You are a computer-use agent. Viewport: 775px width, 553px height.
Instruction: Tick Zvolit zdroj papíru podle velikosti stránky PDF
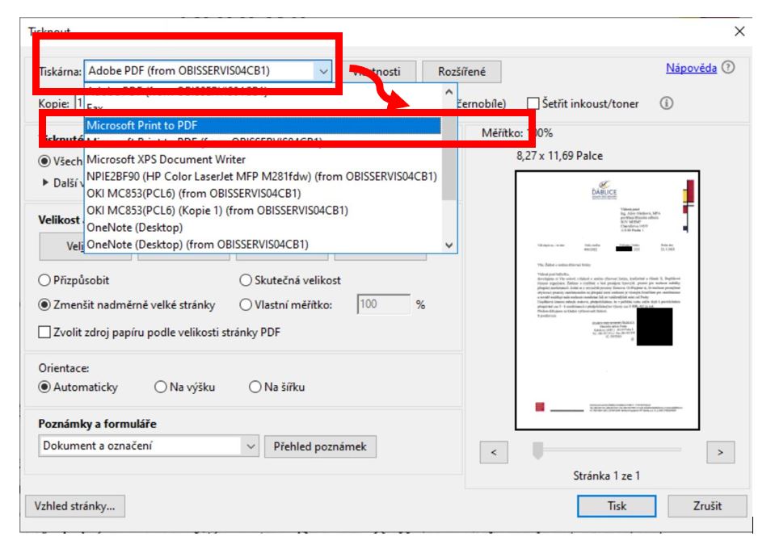tap(44, 333)
